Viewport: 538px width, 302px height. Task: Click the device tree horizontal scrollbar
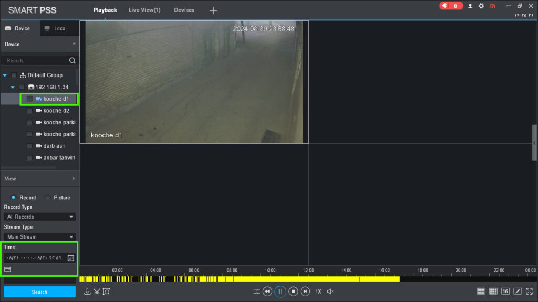pyautogui.click(x=29, y=167)
